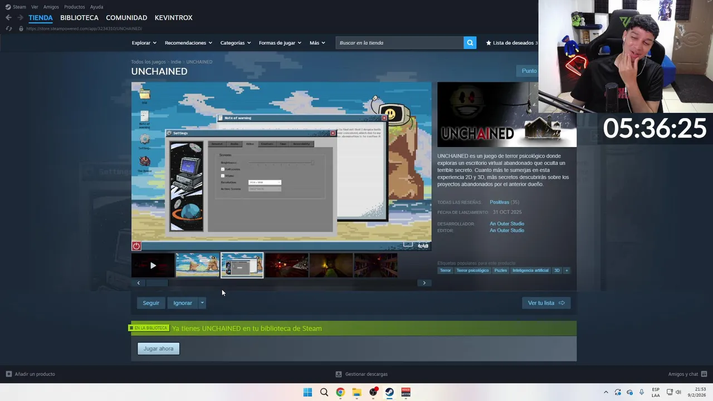
Task: Open the Ayuda menu
Action: (x=97, y=7)
